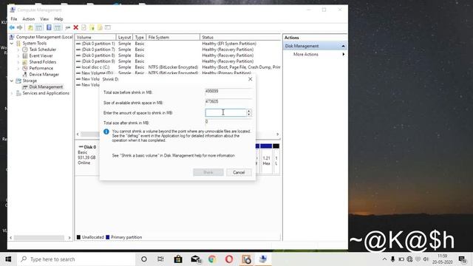
Task: Close the Shrink D: dialog with X
Action: tap(250, 79)
